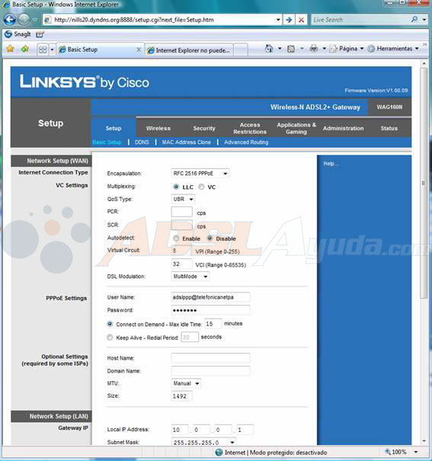Click the Help... link
This screenshot has width=432, height=461.
click(x=331, y=164)
